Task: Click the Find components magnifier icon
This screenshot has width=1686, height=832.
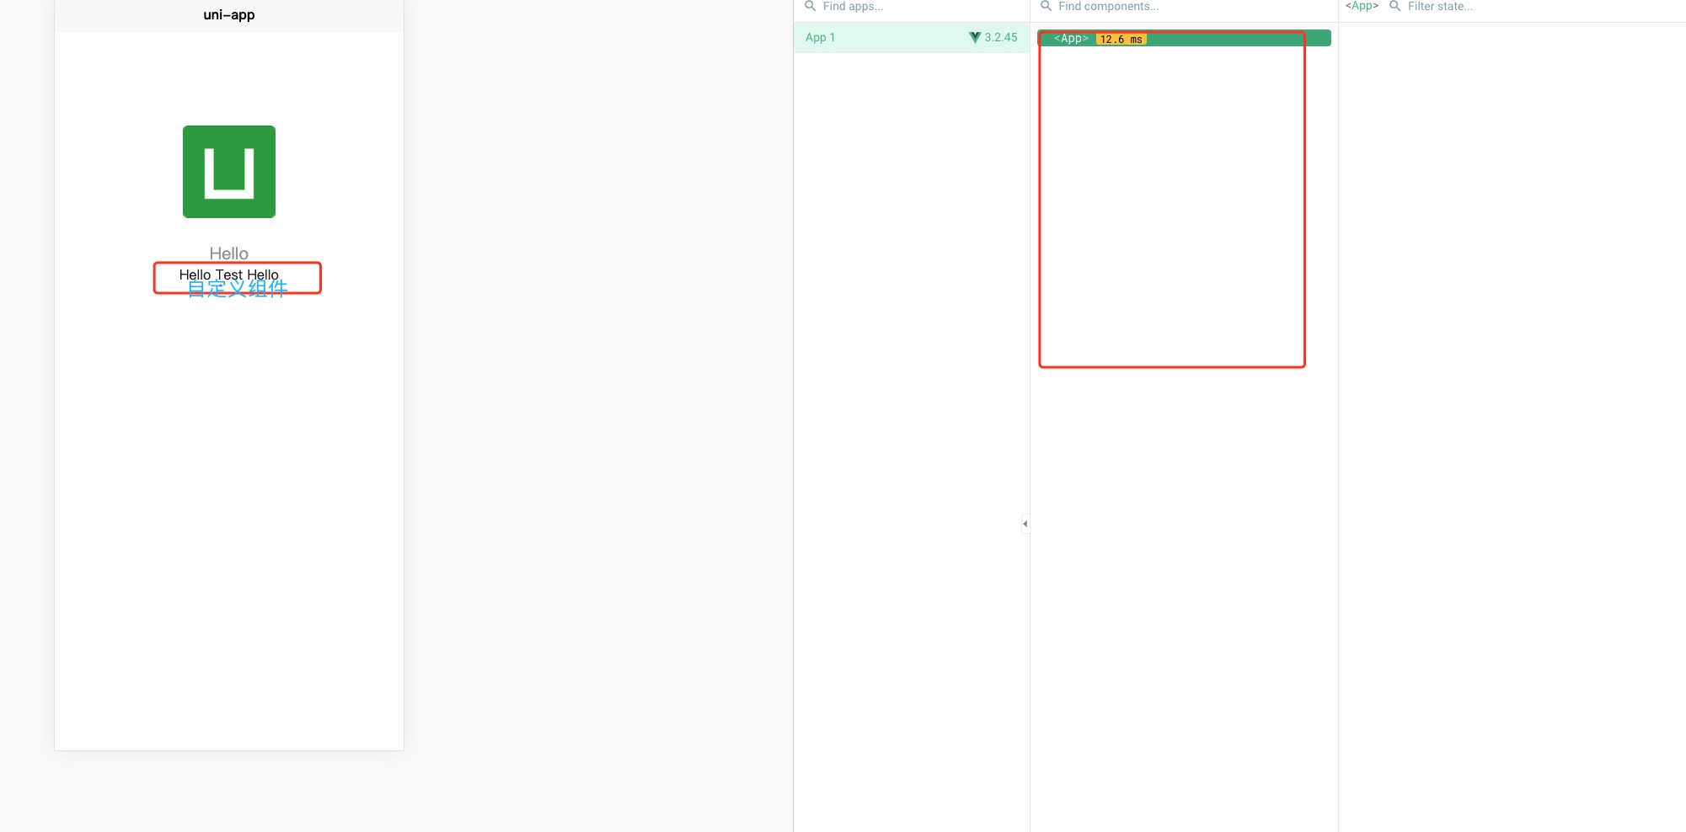Action: point(1046,6)
